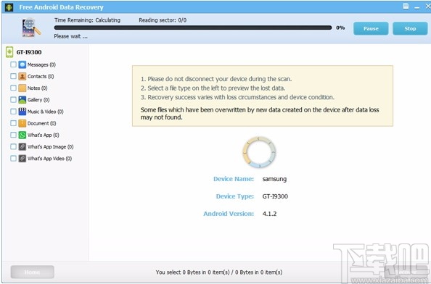This screenshot has width=431, height=284.
Task: Click the Messages speech bubble icon
Action: (22, 64)
